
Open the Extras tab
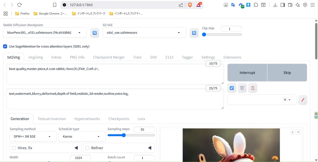[x=56, y=57]
